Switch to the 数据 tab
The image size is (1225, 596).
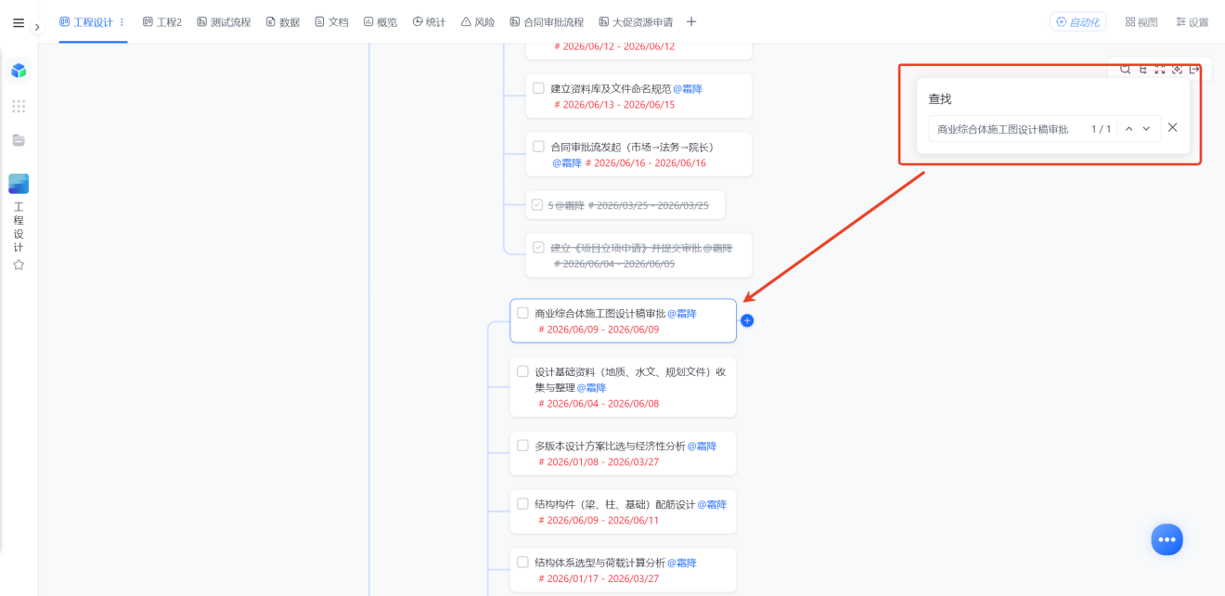(x=283, y=22)
